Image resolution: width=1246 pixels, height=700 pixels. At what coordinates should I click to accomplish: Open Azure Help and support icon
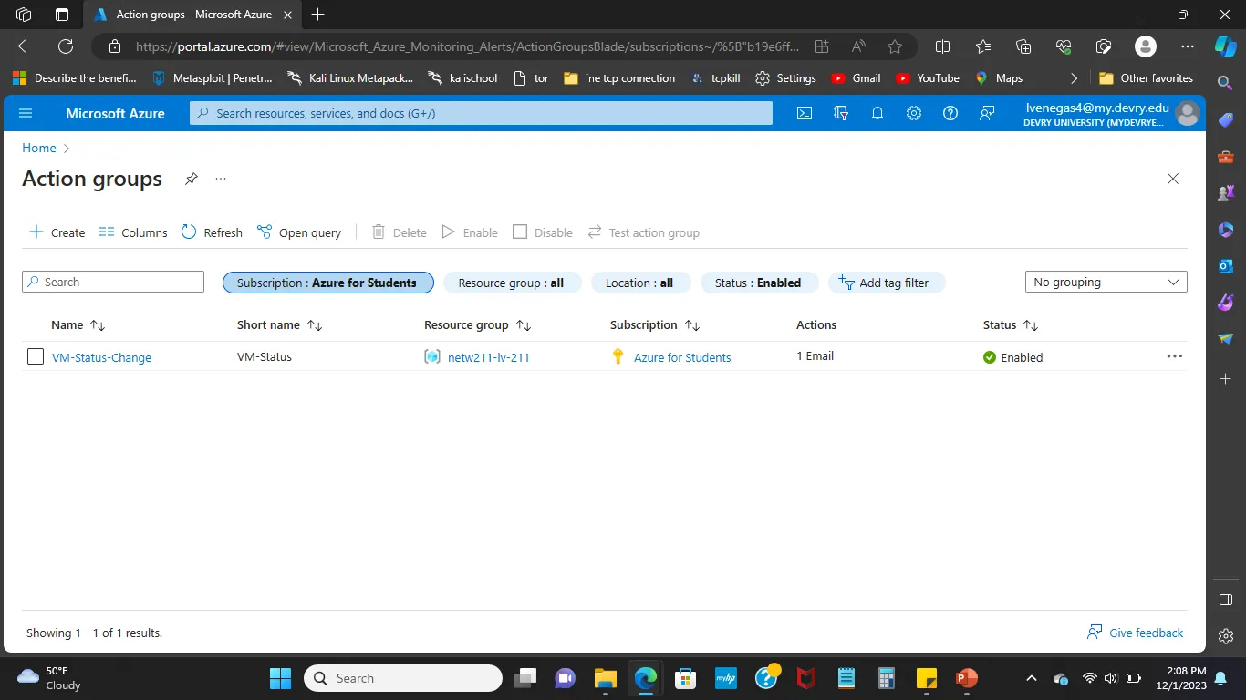(x=950, y=113)
